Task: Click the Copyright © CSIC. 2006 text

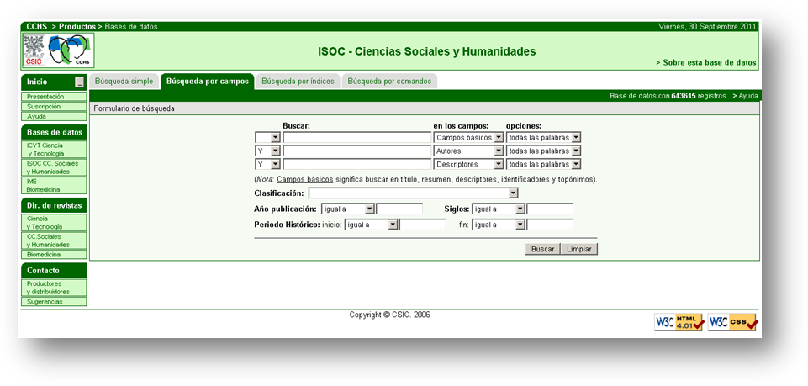Action: click(389, 315)
